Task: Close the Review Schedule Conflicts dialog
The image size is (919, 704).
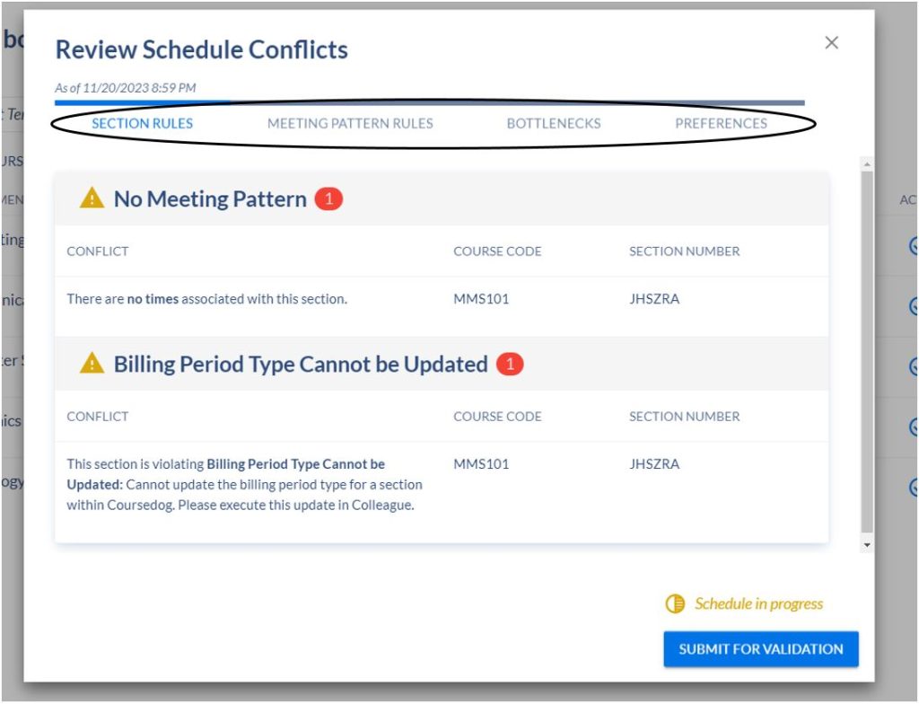Action: [x=831, y=43]
